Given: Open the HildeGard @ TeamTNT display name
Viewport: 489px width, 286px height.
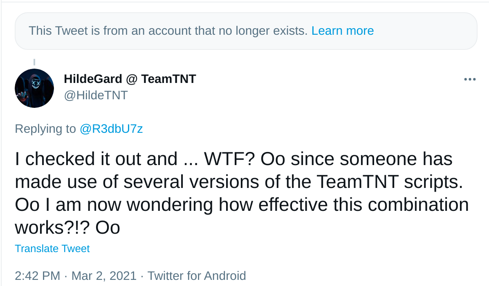Looking at the screenshot, I should coord(130,79).
